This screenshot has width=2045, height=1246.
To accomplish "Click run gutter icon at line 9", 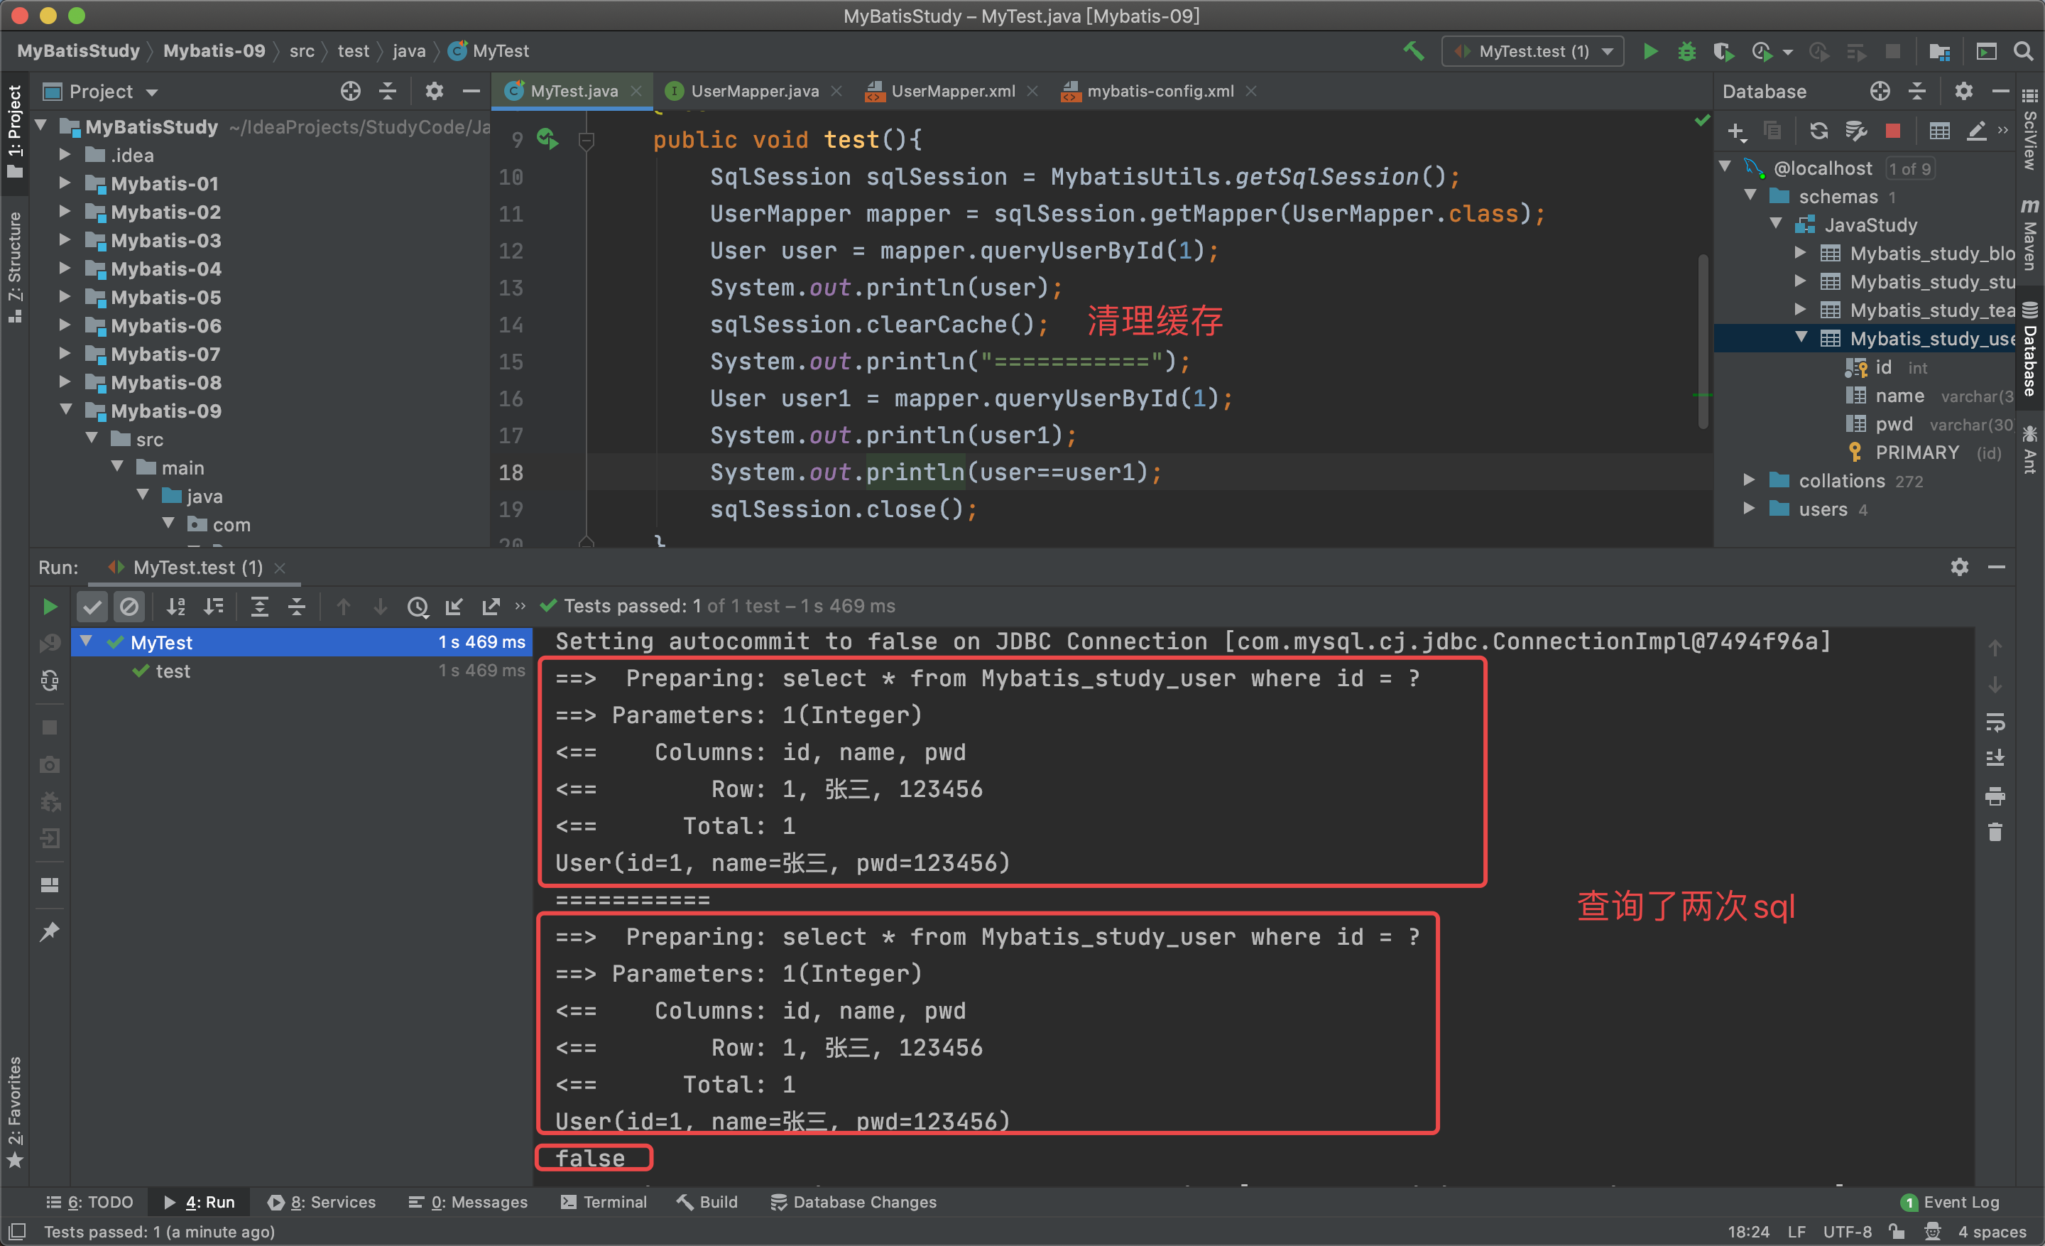I will click(x=547, y=139).
